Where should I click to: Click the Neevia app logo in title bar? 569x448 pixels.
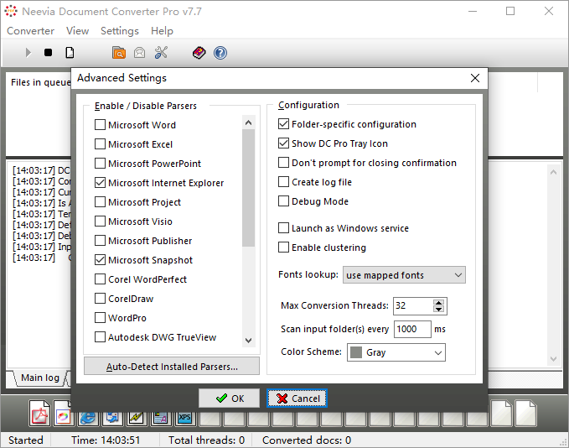click(x=11, y=11)
